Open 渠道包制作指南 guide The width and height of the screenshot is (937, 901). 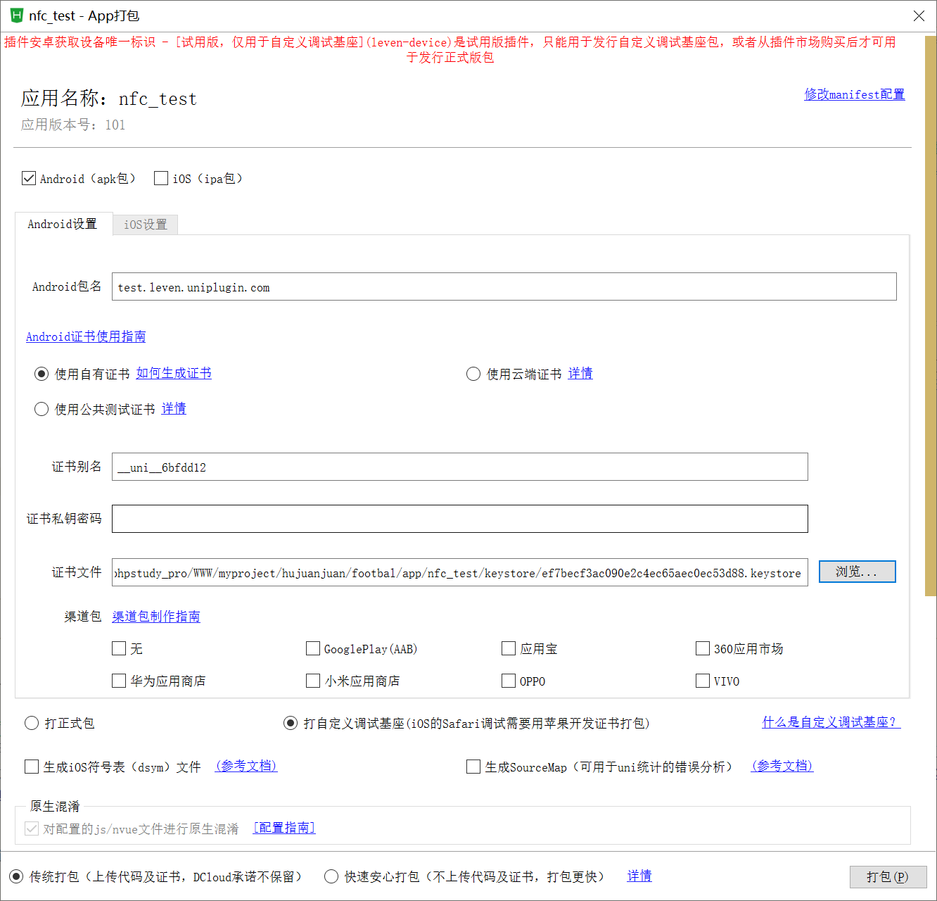tap(156, 616)
